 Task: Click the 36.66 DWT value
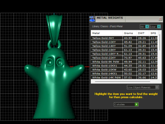tap(142, 77)
